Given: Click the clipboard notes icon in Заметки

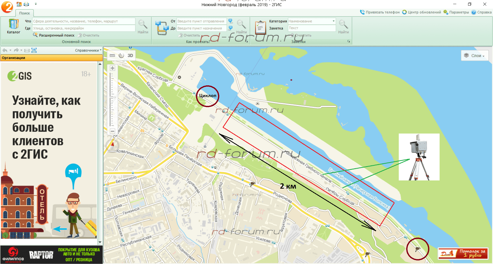Looking at the screenshot, I should point(260,27).
